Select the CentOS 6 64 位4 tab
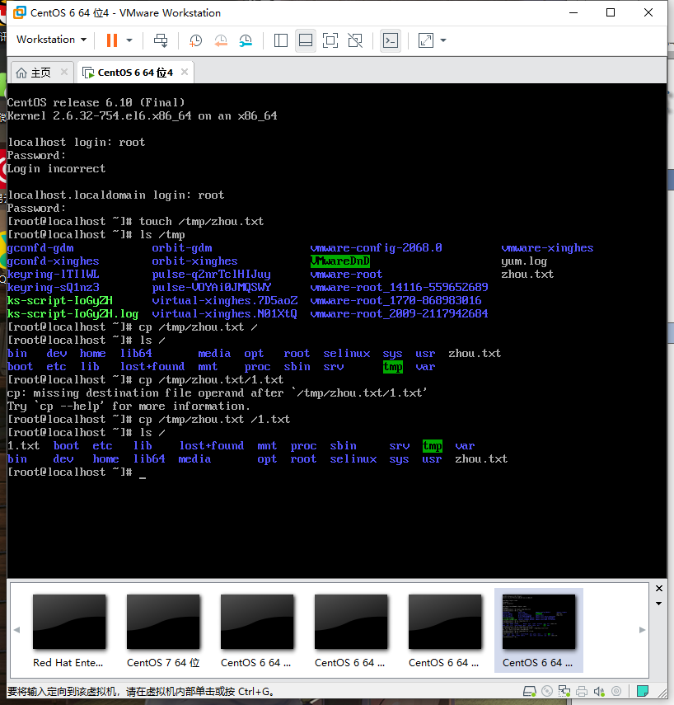The image size is (674, 705). coord(135,73)
